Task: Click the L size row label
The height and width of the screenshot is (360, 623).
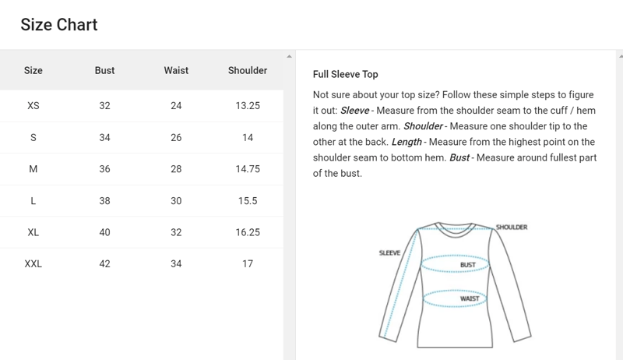Action: (x=33, y=201)
